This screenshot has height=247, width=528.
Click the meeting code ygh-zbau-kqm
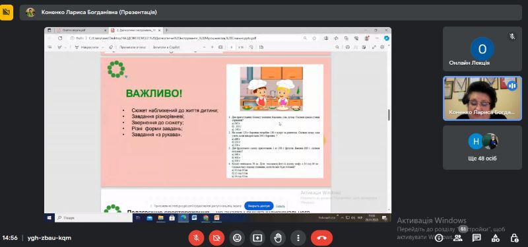click(x=49, y=238)
